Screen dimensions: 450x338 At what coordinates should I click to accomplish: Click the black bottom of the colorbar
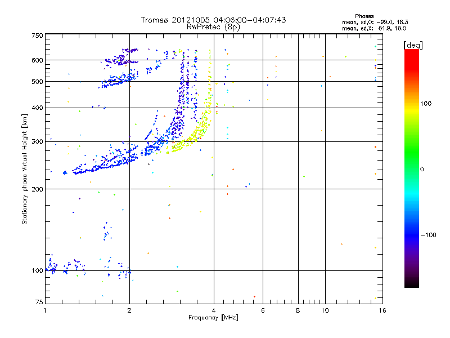click(x=412, y=283)
